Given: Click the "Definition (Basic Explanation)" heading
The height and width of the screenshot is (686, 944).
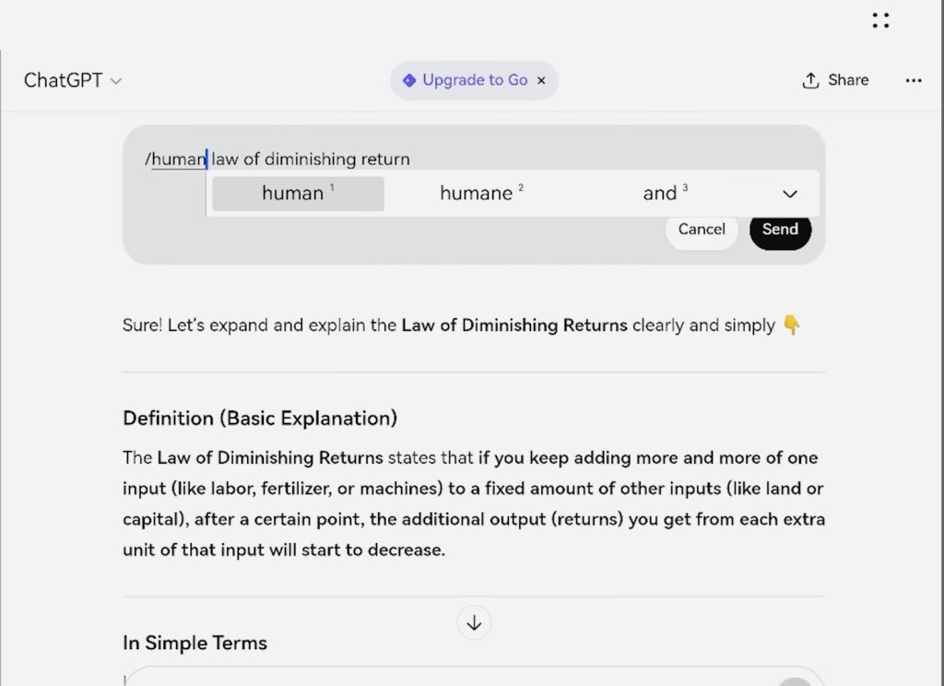Looking at the screenshot, I should pyautogui.click(x=260, y=419).
